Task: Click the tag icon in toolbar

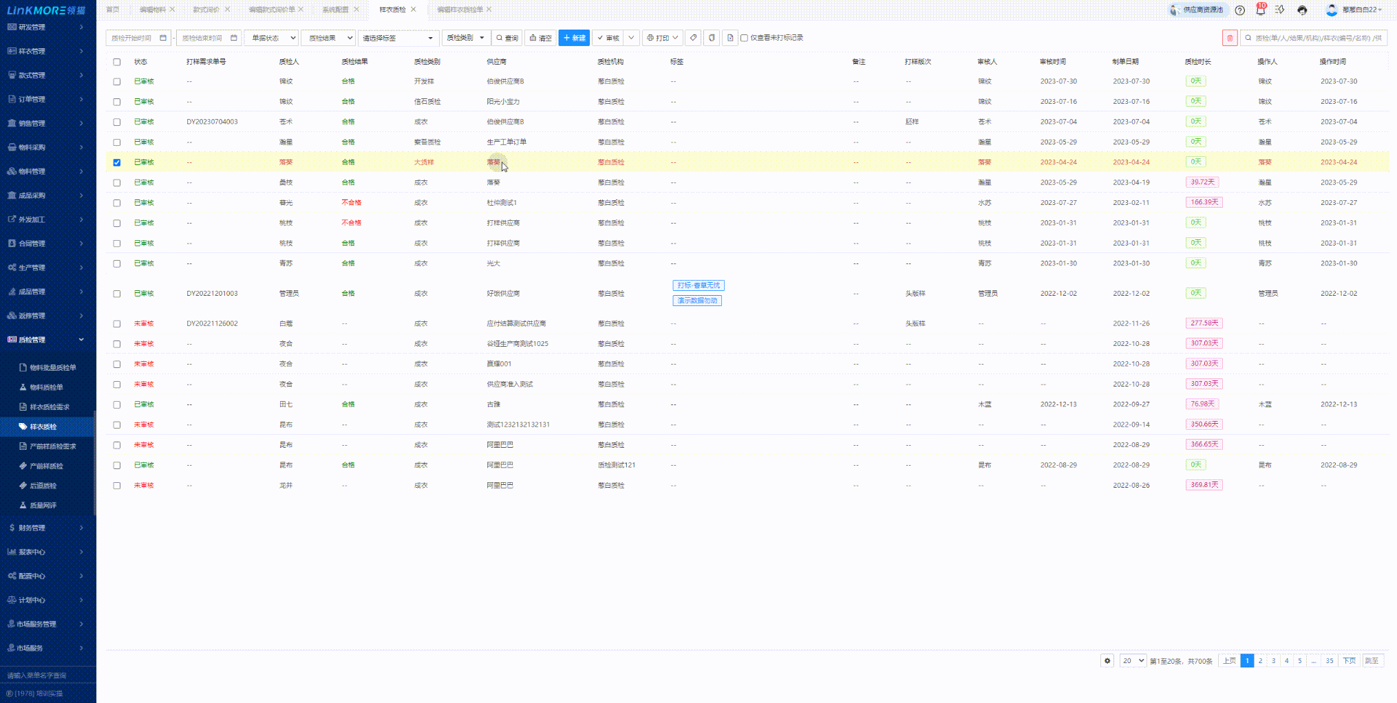Action: tap(693, 38)
